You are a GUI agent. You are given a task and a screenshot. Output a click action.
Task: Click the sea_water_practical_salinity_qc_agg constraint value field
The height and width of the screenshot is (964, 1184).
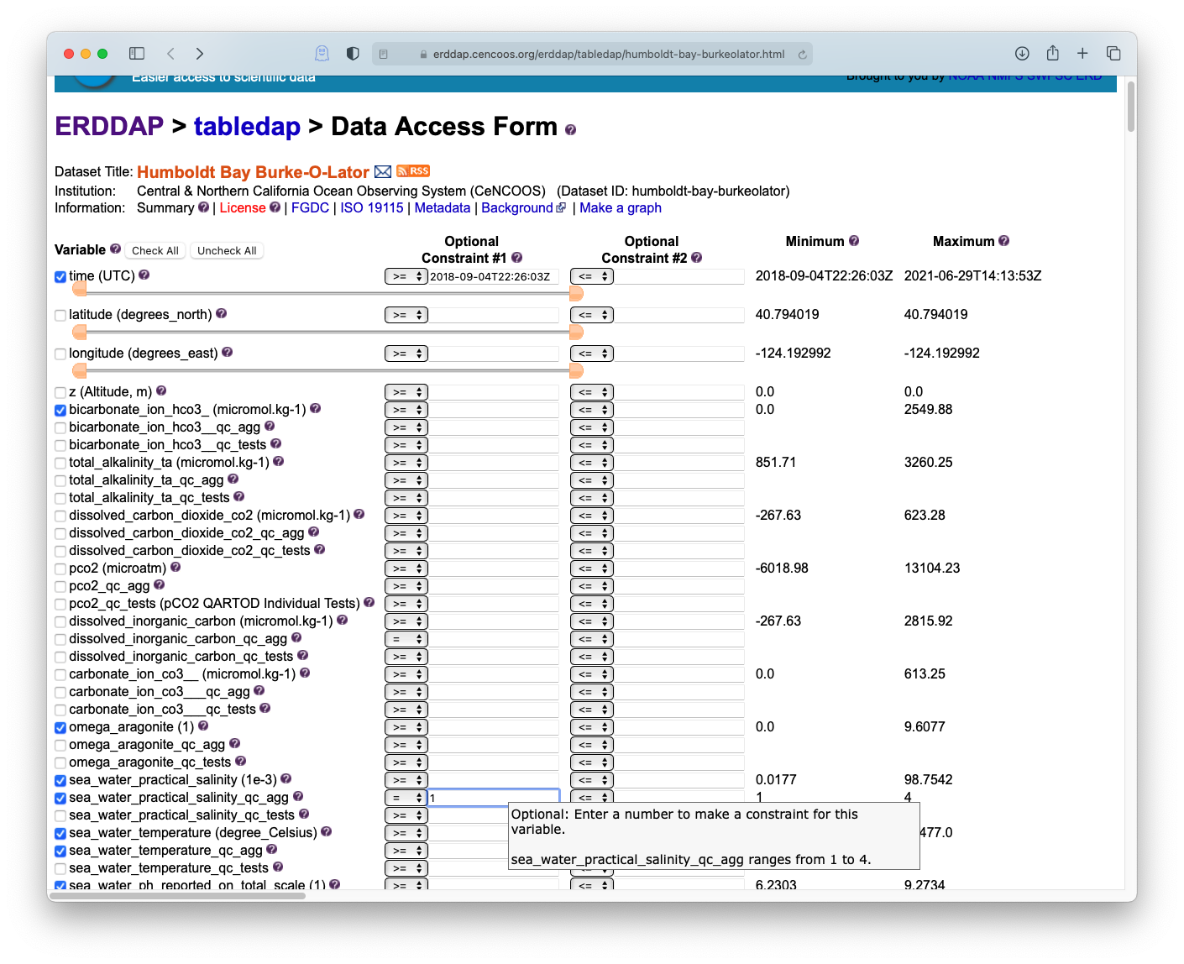tap(494, 798)
